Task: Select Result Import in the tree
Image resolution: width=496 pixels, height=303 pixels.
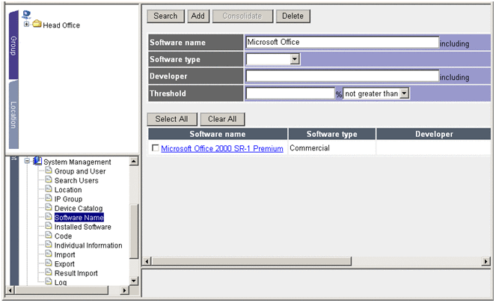Action: point(76,273)
